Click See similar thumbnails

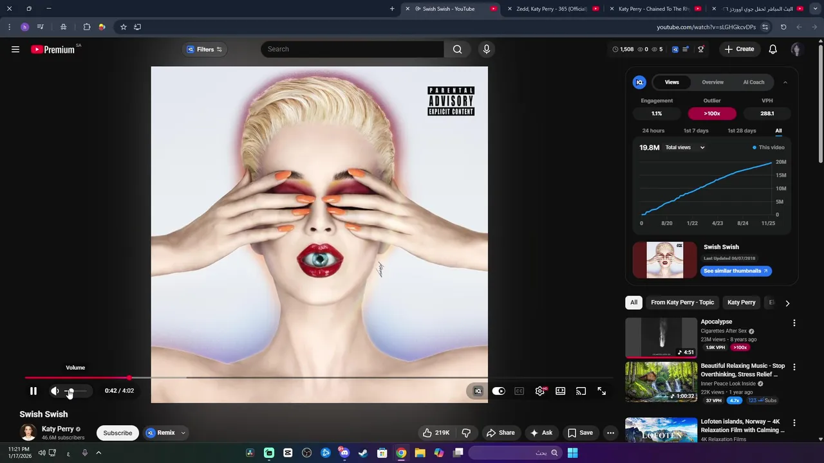coord(736,271)
